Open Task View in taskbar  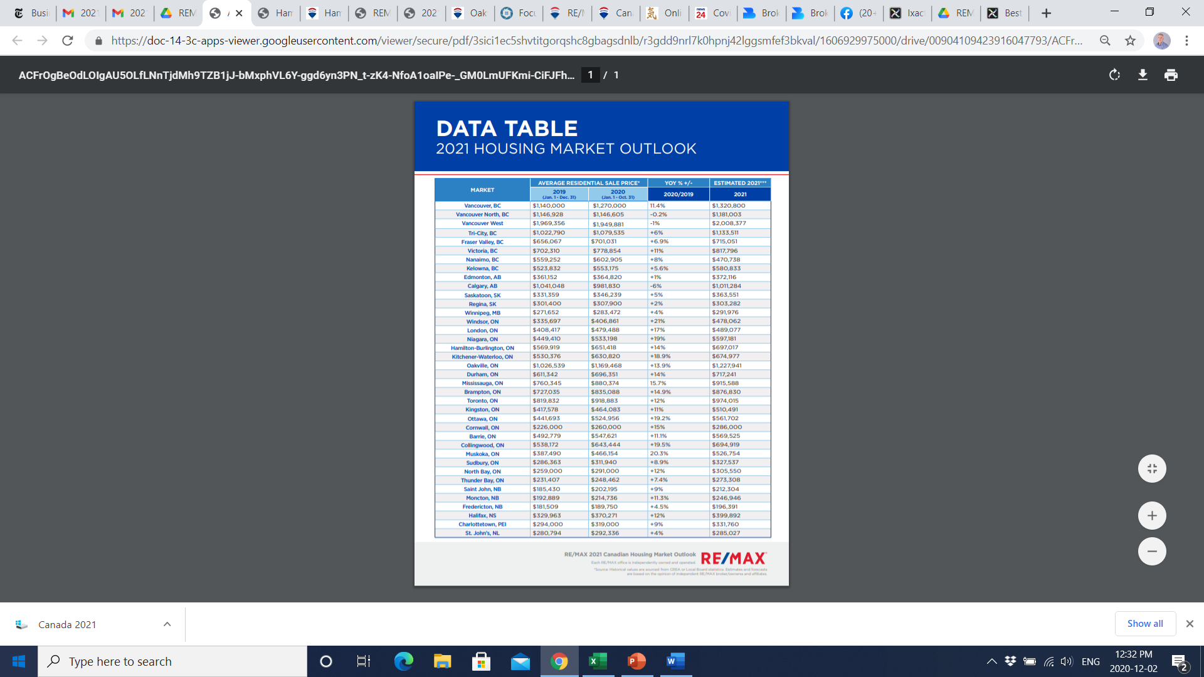pos(364,661)
